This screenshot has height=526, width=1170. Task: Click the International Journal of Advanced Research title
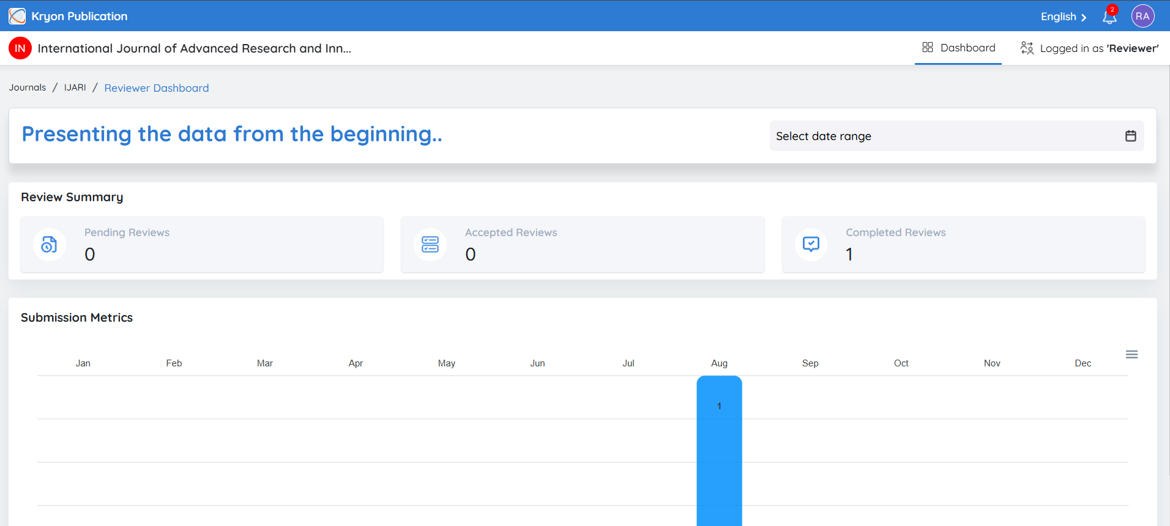point(195,48)
